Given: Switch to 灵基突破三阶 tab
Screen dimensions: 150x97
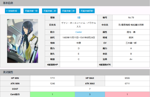Looking at the screenshot, I should 68,11.
